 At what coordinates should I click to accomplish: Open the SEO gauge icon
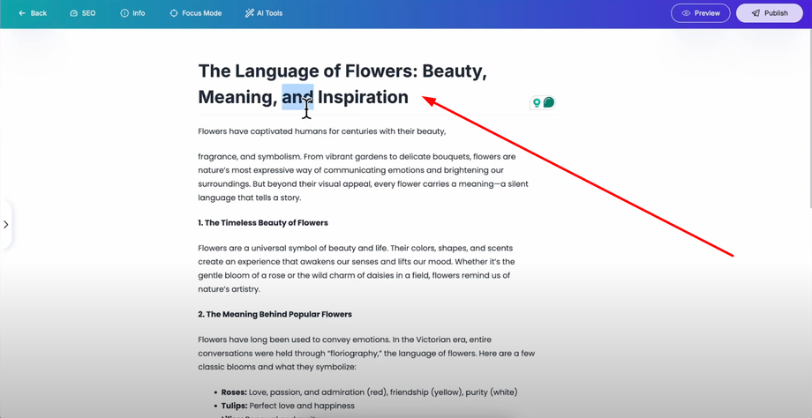[73, 13]
